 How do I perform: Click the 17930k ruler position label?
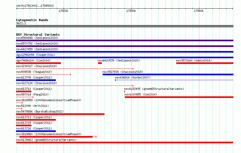[131, 11]
